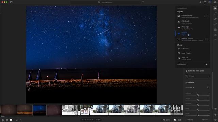Select the Crop & Rotate tool
Viewport: 218px width, 122px height.
tap(215, 14)
